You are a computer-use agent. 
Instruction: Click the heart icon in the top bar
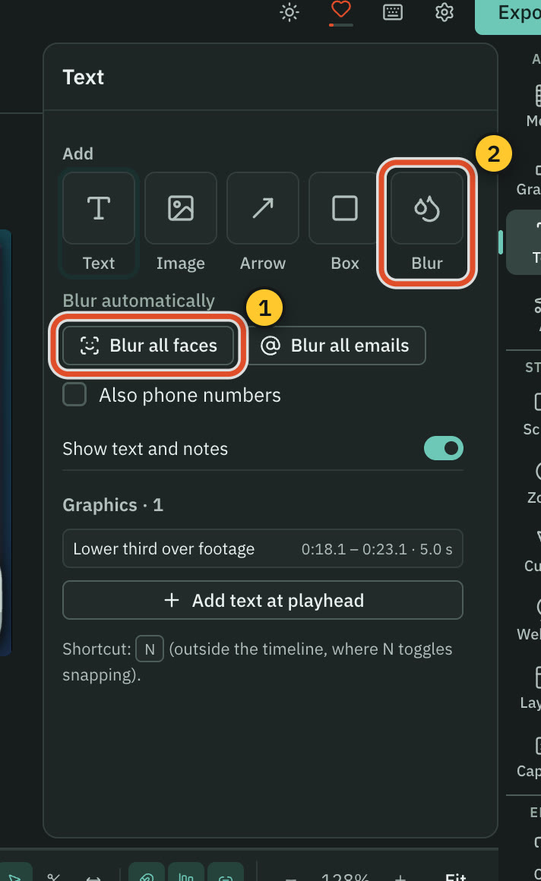point(341,10)
